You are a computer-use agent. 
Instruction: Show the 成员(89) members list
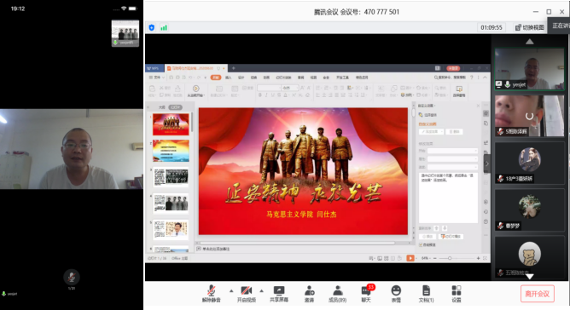click(337, 294)
